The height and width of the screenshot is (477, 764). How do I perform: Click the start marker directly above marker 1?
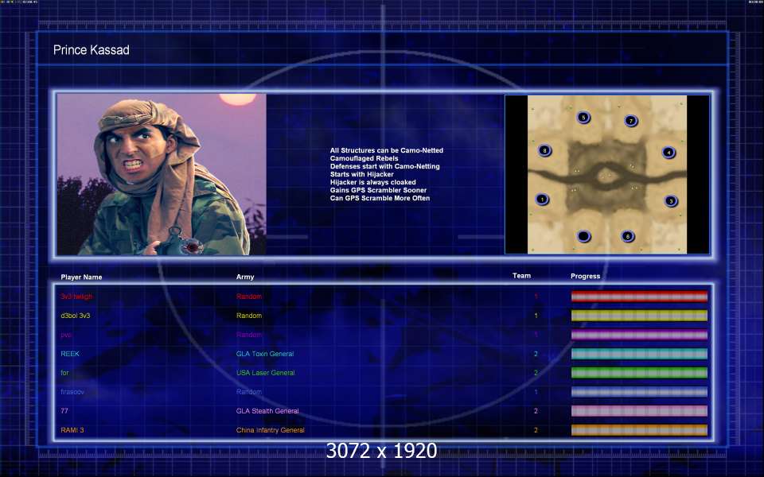[544, 150]
